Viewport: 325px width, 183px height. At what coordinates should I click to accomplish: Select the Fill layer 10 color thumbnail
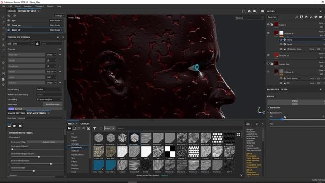pos(276,55)
